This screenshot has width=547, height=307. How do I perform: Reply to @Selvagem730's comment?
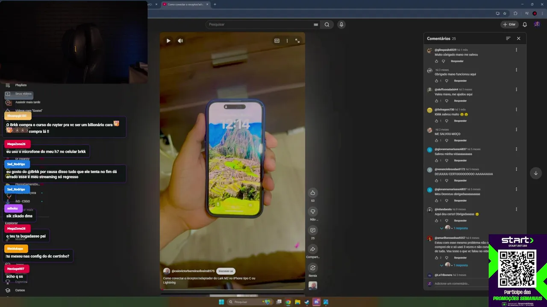pos(460,121)
